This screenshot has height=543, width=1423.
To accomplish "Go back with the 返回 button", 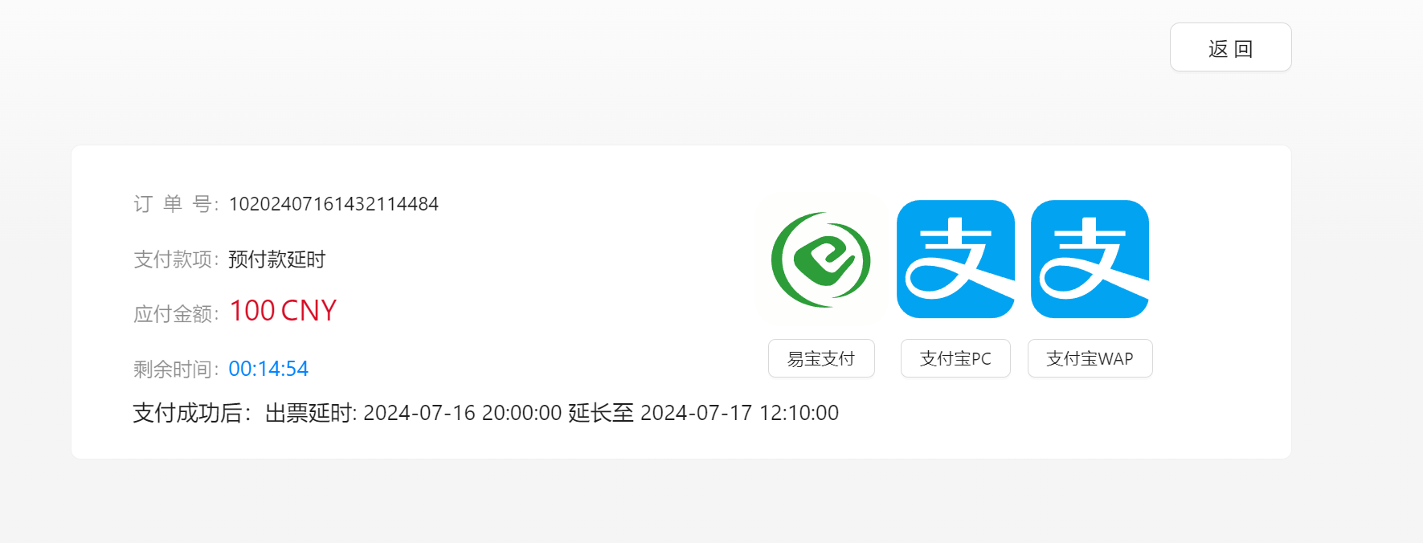I will [1231, 47].
